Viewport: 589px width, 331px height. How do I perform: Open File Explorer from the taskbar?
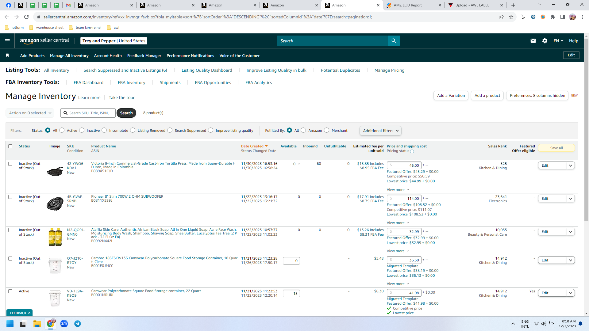37,324
